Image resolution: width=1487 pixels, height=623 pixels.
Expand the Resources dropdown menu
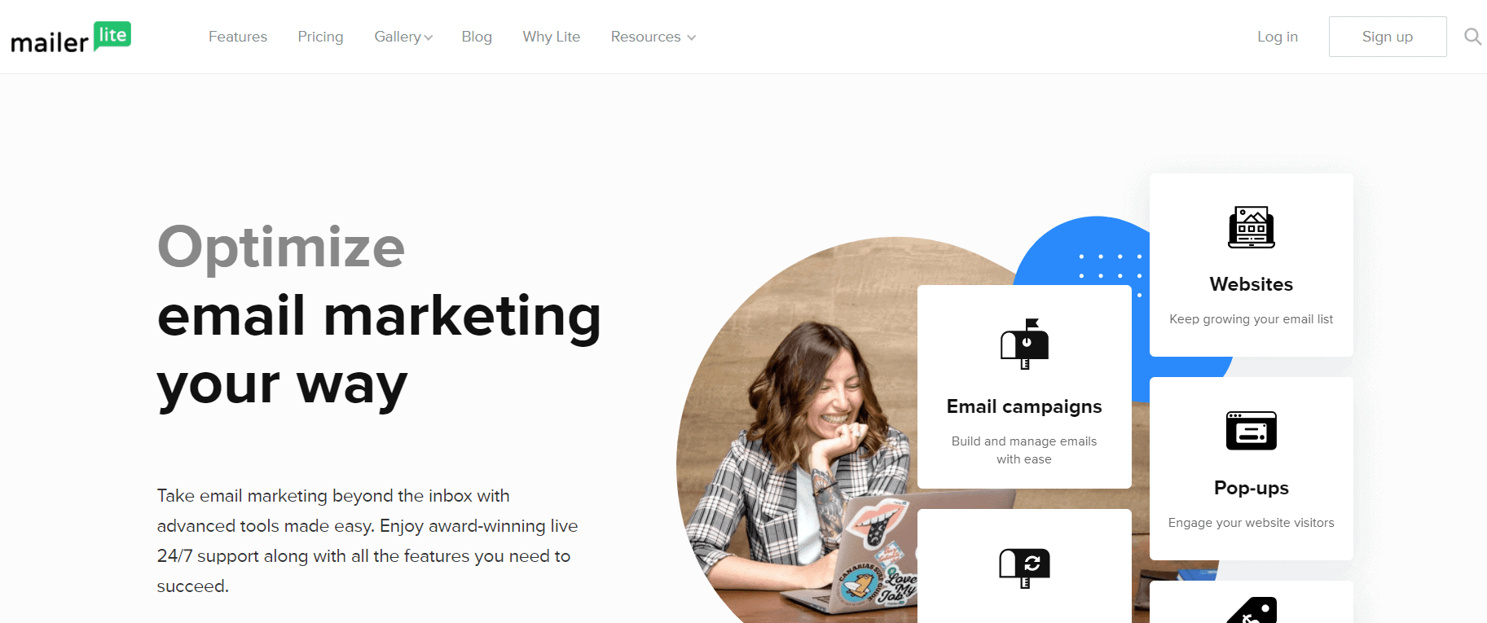pos(653,37)
